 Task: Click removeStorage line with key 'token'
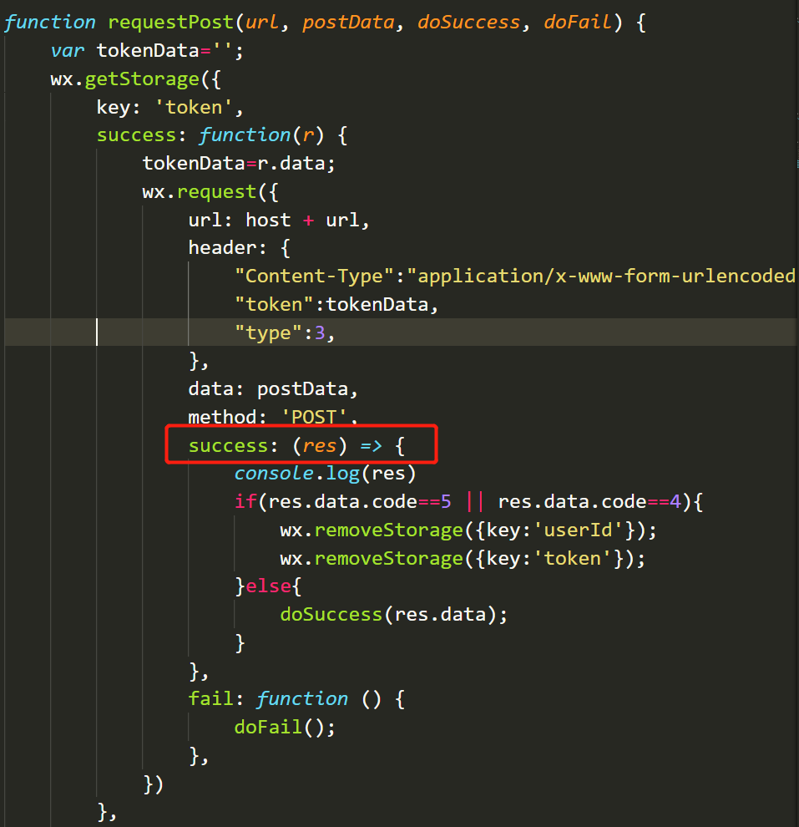463,559
